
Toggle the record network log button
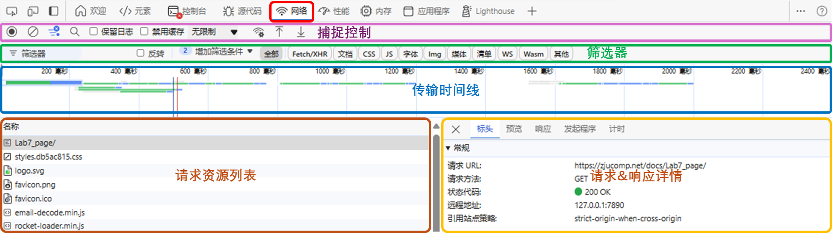(12, 31)
